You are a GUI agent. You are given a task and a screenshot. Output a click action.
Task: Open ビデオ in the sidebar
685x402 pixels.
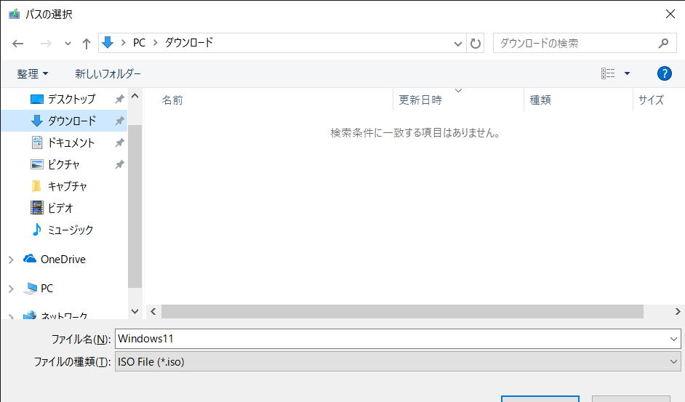[x=60, y=209]
